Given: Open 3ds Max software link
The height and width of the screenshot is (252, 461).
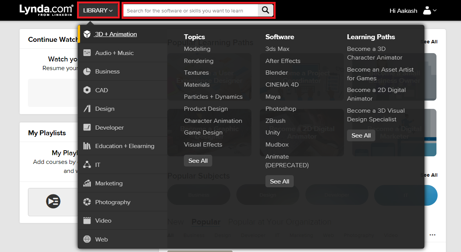Looking at the screenshot, I should (x=278, y=49).
